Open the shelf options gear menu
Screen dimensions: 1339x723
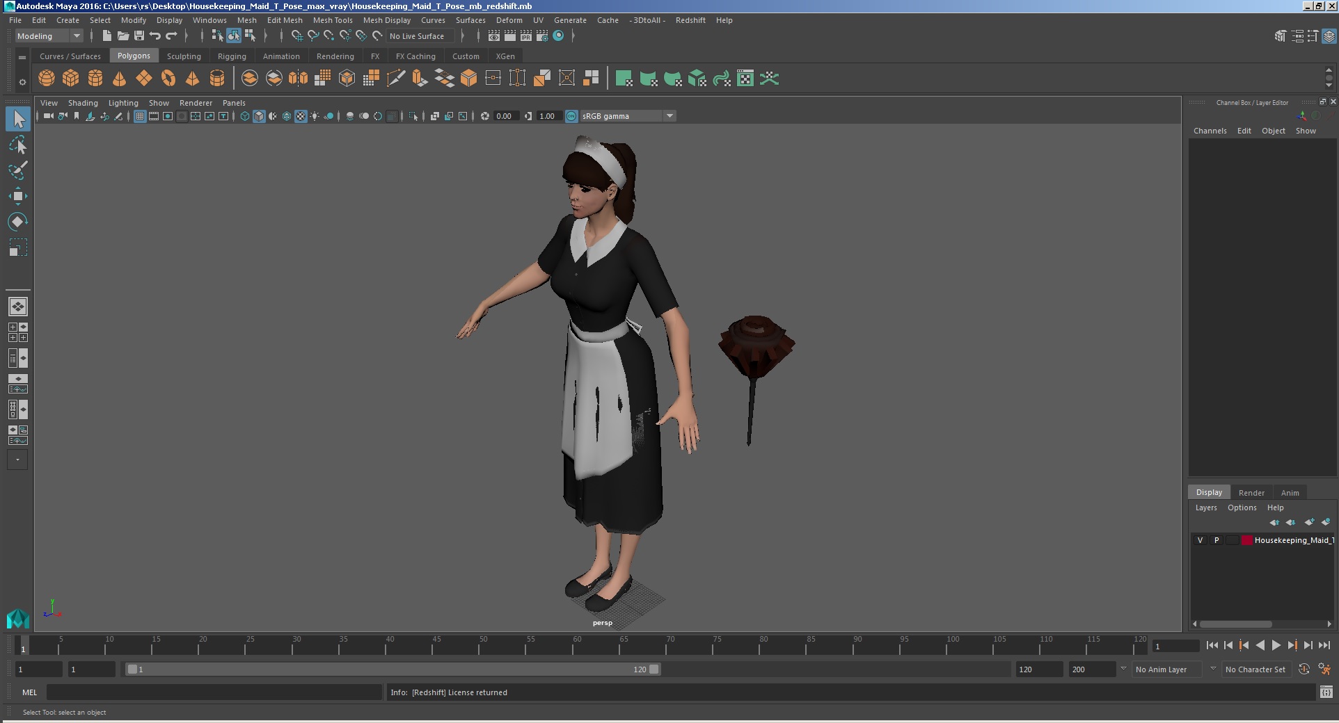tap(22, 82)
